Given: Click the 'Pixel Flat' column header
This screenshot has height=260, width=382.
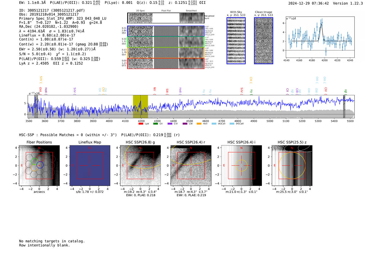Looking at the screenshot, I should point(166,11).
